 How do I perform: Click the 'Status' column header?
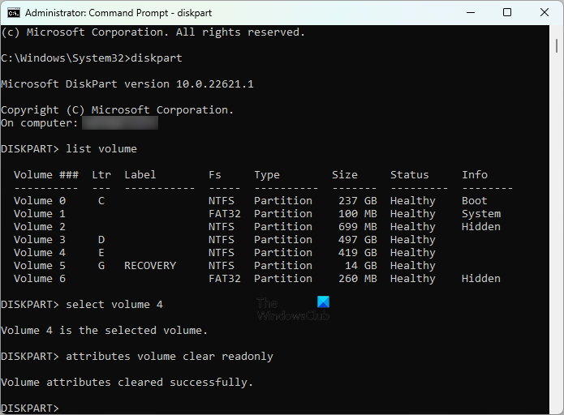point(409,175)
